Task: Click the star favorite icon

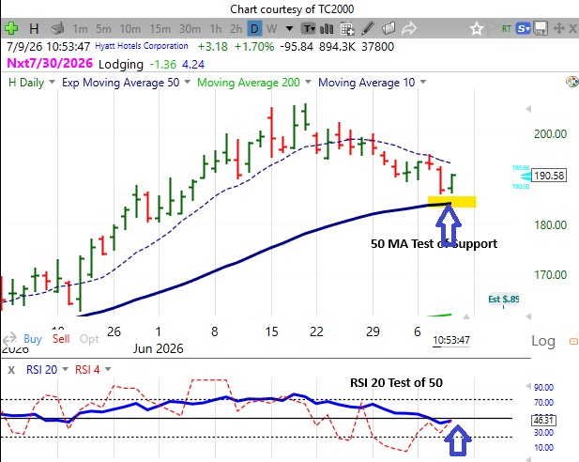Action: (477, 28)
